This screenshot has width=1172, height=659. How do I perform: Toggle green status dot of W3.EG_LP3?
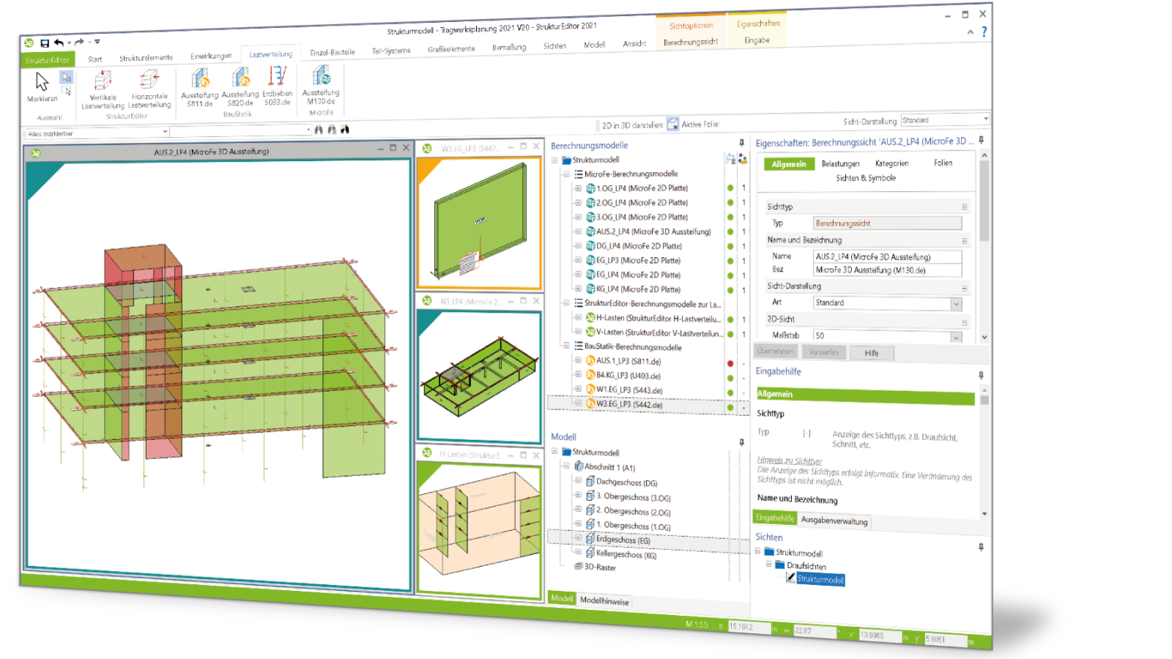point(730,407)
